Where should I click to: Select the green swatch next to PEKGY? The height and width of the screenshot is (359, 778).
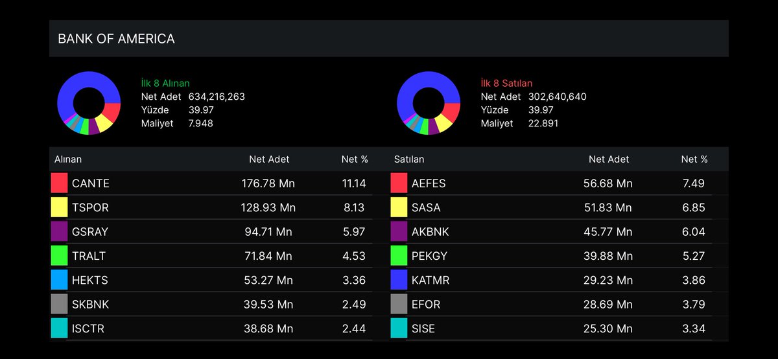click(399, 256)
